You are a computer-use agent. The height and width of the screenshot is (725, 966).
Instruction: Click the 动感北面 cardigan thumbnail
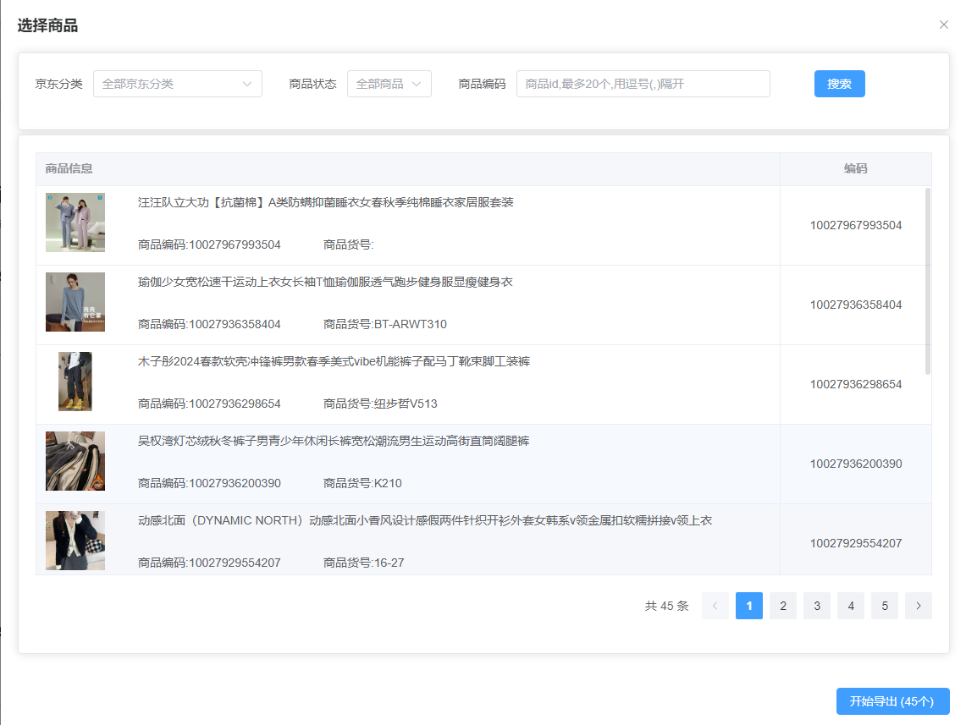pyautogui.click(x=75, y=540)
